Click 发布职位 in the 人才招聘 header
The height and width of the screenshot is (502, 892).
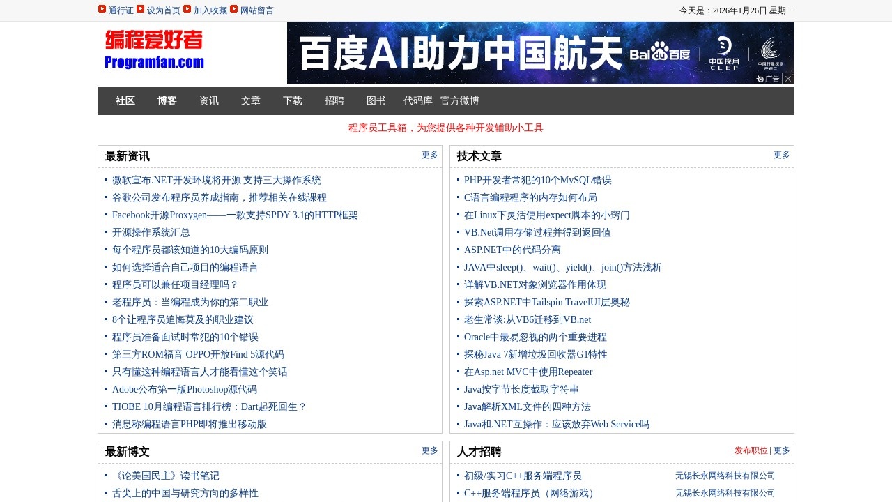[x=751, y=450]
